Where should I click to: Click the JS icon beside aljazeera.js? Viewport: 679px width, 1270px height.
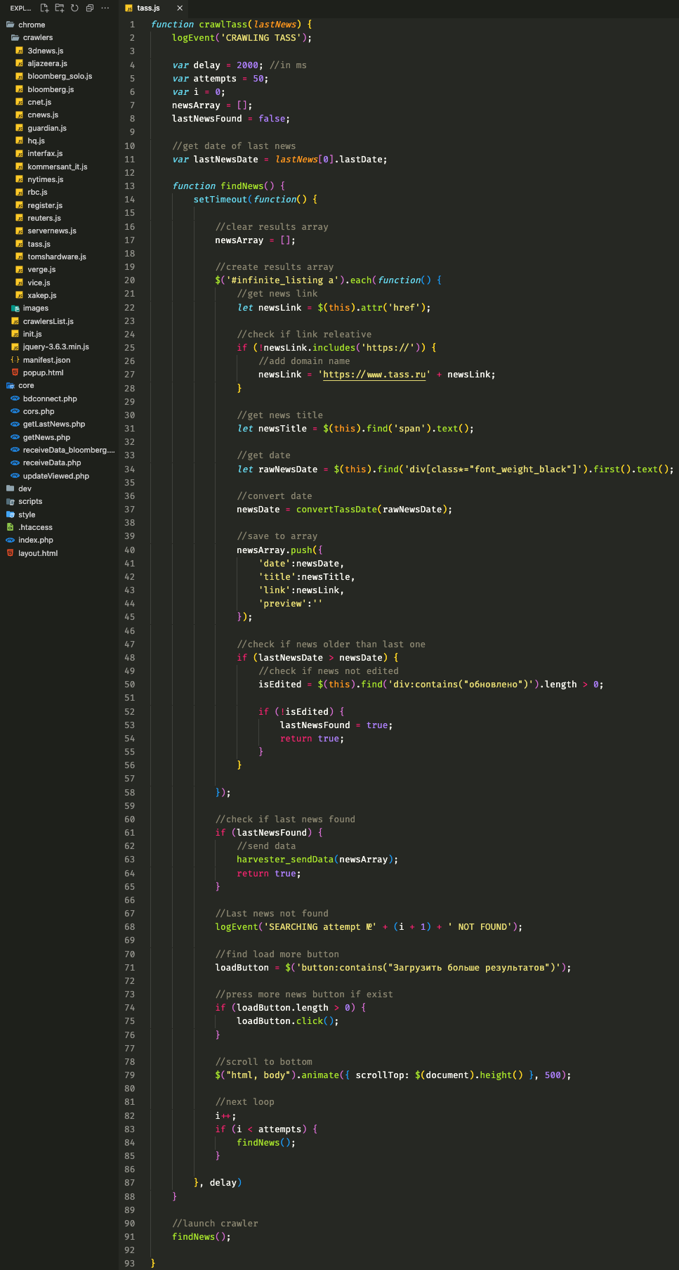coord(20,63)
